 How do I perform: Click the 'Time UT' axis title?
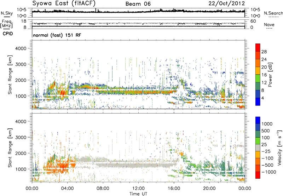tap(138, 194)
